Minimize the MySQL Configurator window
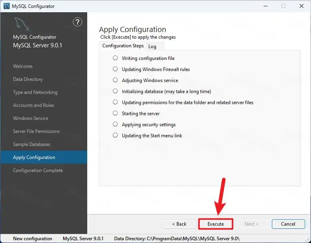311x243 pixels. coord(266,6)
